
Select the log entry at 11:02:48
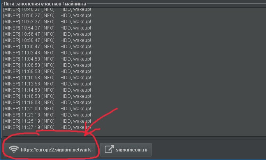point(47,53)
